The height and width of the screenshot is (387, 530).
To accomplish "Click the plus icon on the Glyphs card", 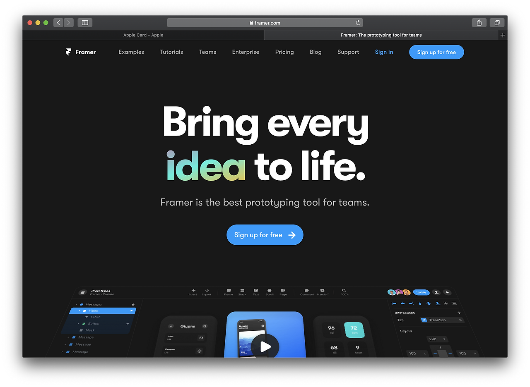I will tap(171, 326).
